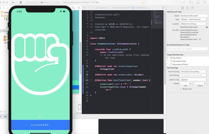The height and width of the screenshot is (134, 209).
Task: Adjust the Tab width stepper
Action: pos(192,83)
